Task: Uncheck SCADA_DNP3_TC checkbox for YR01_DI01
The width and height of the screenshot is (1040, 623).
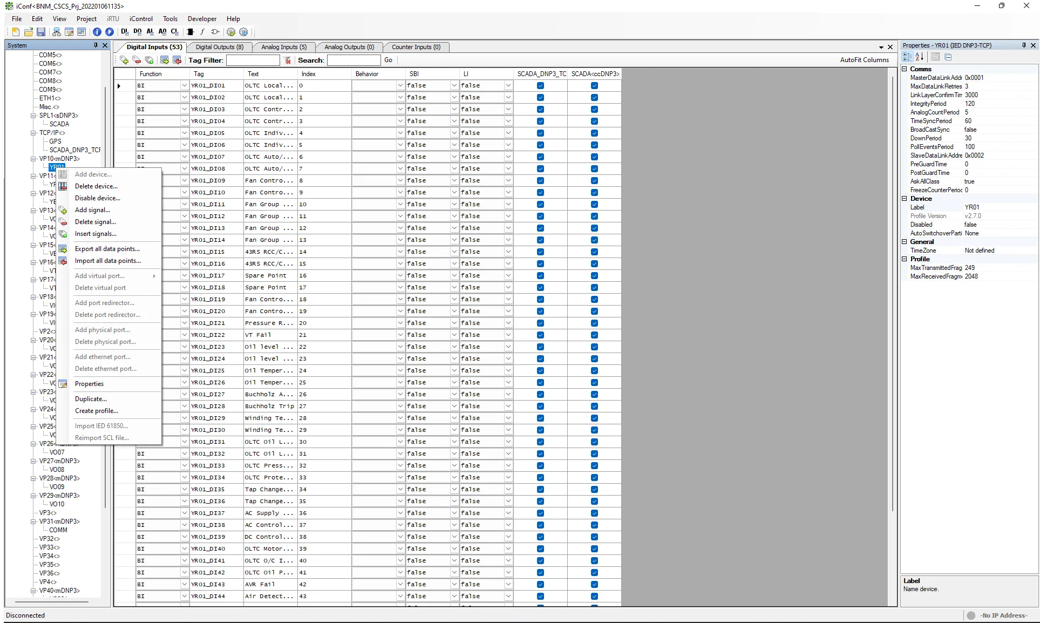Action: 540,86
